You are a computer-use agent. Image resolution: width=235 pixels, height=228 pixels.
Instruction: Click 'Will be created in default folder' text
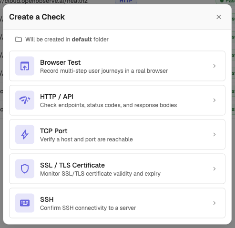(x=67, y=40)
